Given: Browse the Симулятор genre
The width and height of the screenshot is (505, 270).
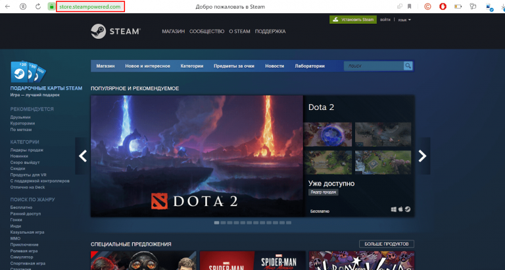Looking at the screenshot, I should 22,257.
